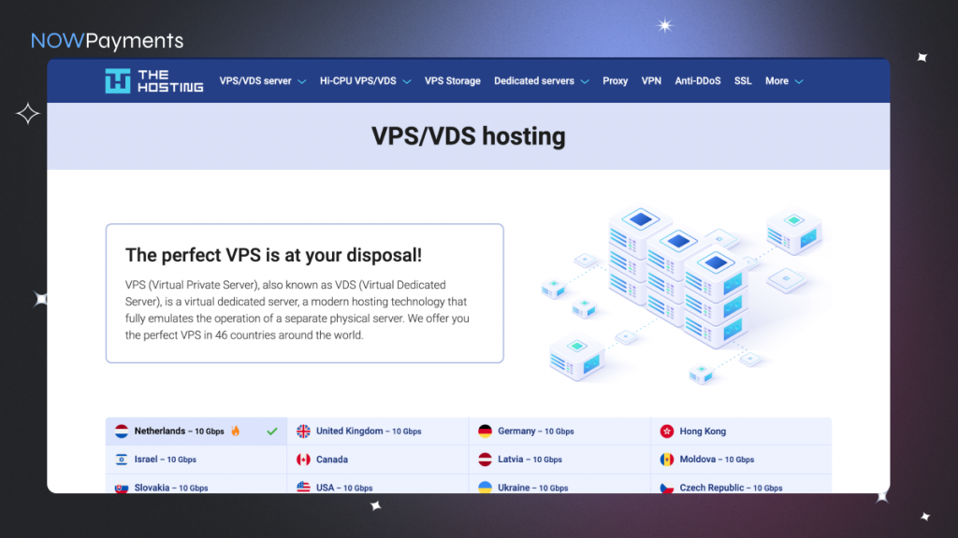Image resolution: width=958 pixels, height=538 pixels.
Task: Open the More menu label
Action: [x=777, y=80]
